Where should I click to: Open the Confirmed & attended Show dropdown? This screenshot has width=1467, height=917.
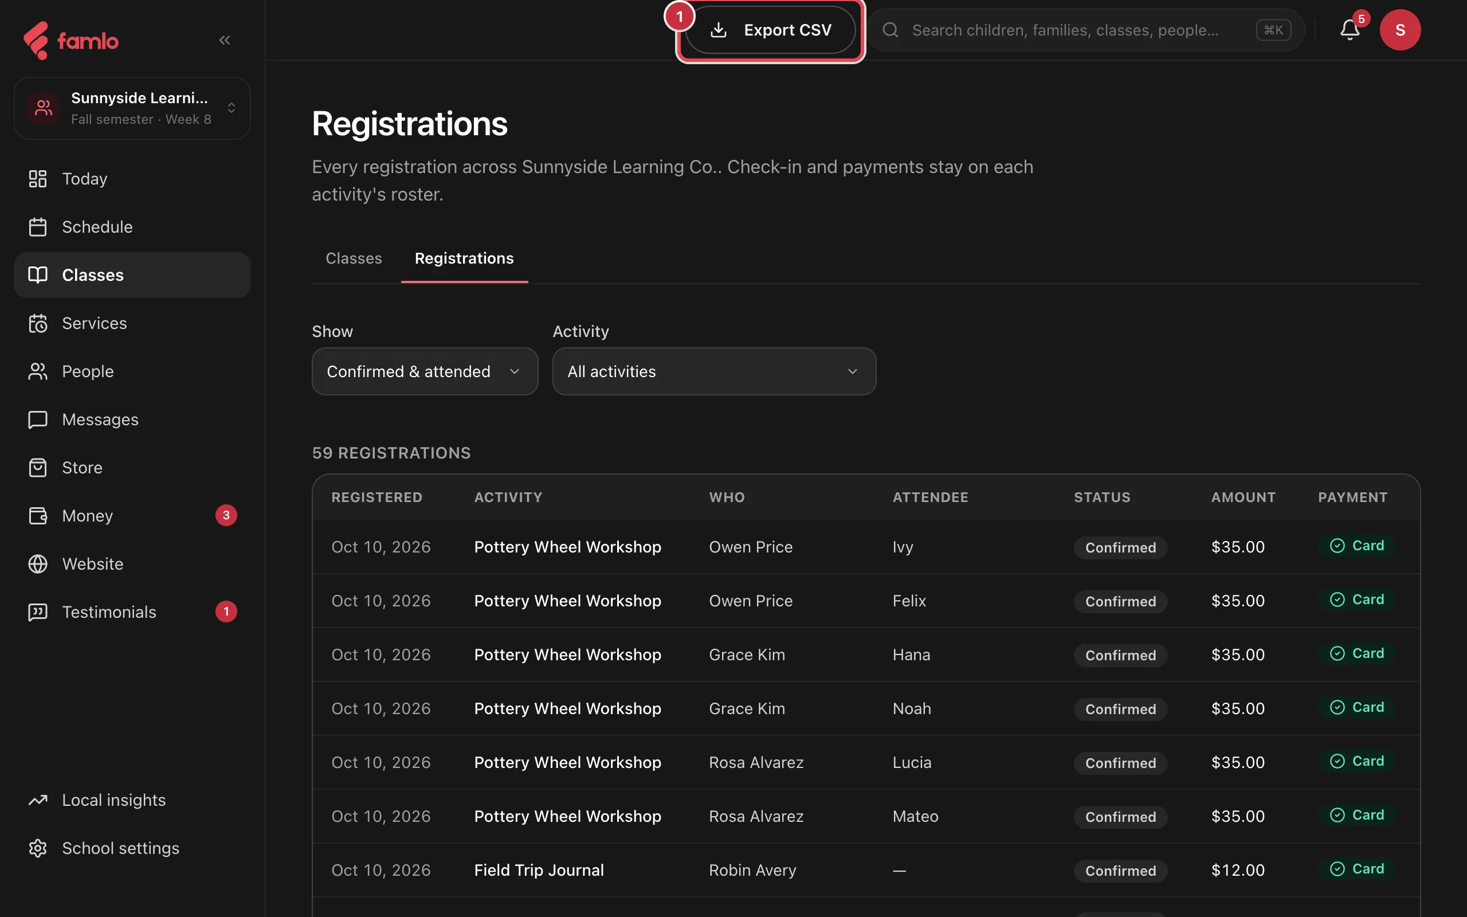pos(425,371)
